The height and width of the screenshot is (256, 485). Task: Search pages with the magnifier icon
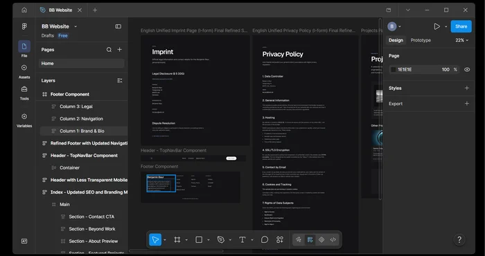[x=109, y=49]
